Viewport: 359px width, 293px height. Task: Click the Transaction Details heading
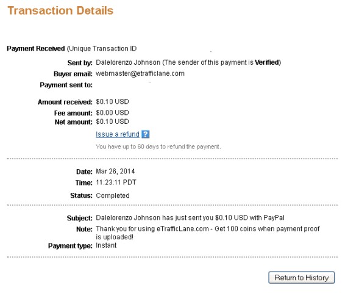click(60, 10)
